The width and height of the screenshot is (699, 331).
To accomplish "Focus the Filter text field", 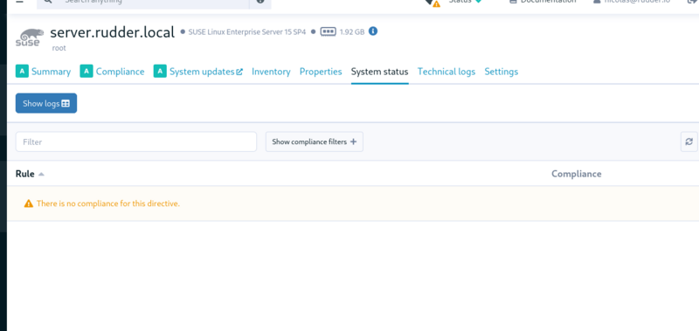I will pyautogui.click(x=136, y=141).
